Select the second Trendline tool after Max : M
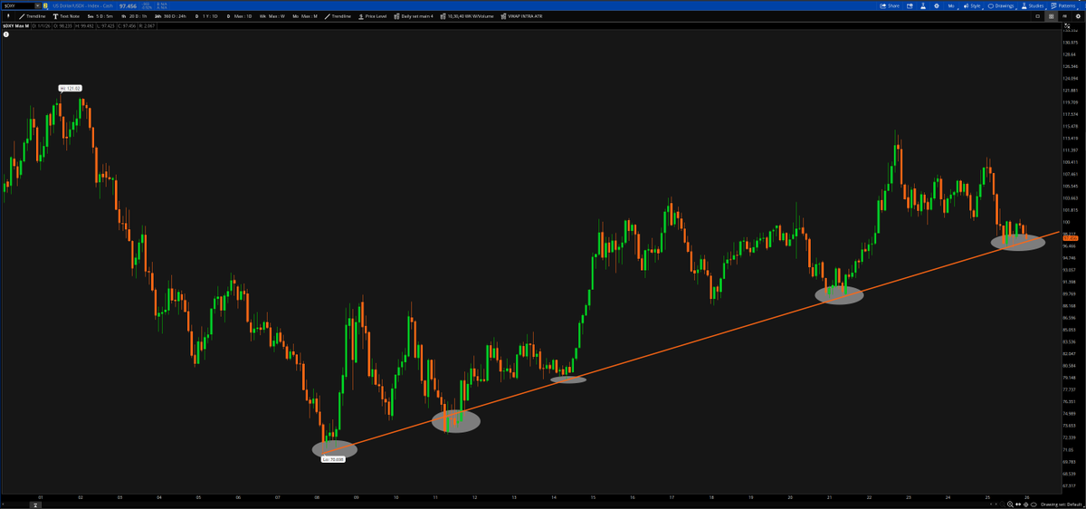1086x509 pixels. coord(337,16)
